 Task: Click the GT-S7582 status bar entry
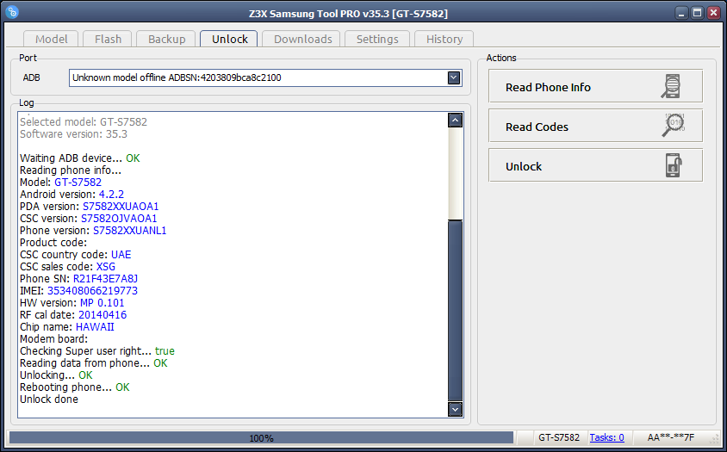click(x=559, y=437)
